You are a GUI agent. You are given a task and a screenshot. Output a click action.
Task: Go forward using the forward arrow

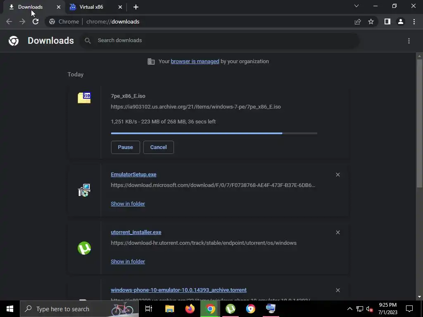pyautogui.click(x=22, y=21)
